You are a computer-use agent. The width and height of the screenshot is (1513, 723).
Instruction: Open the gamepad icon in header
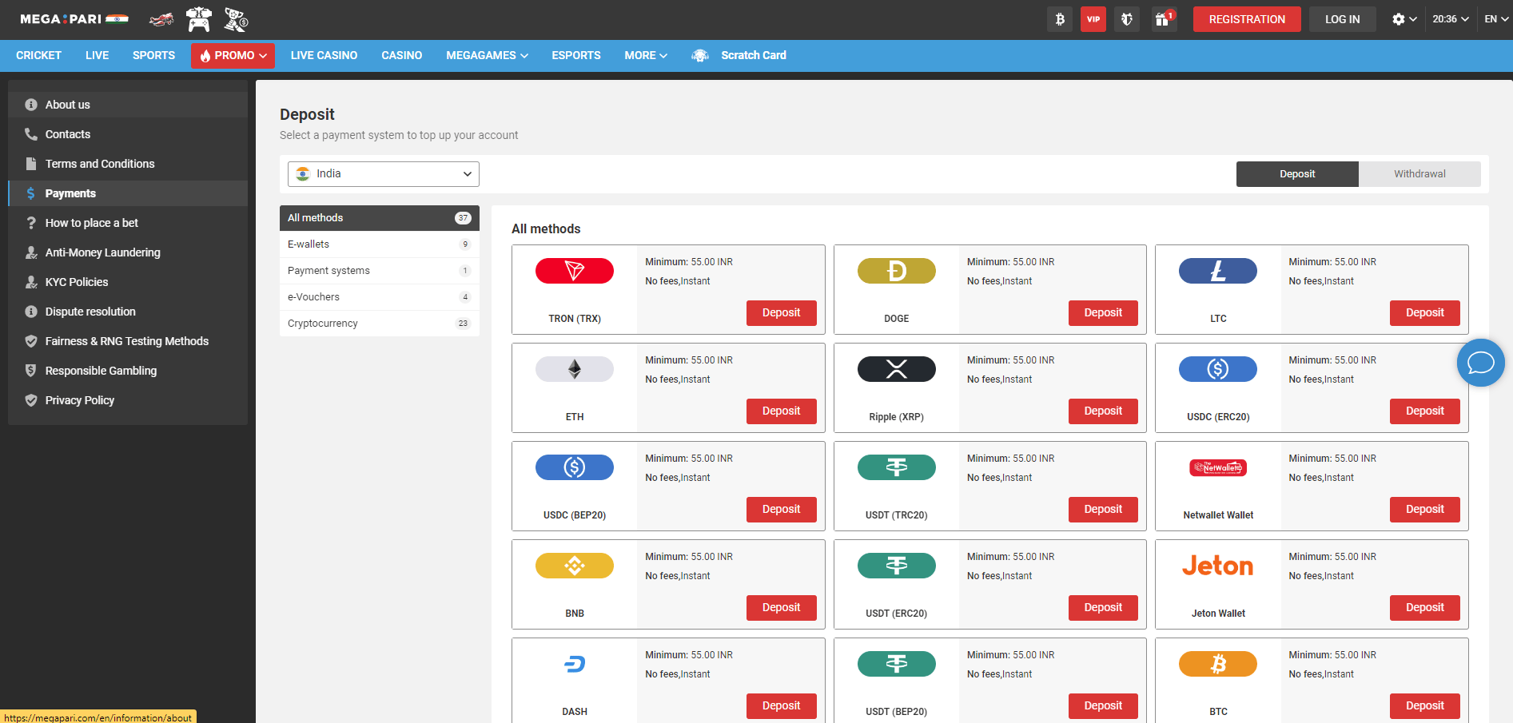tap(199, 19)
